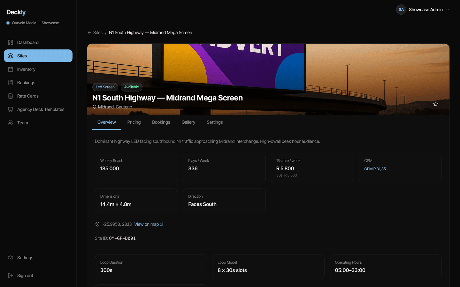Open Rate Cards document icon
The height and width of the screenshot is (287, 460).
tap(11, 96)
